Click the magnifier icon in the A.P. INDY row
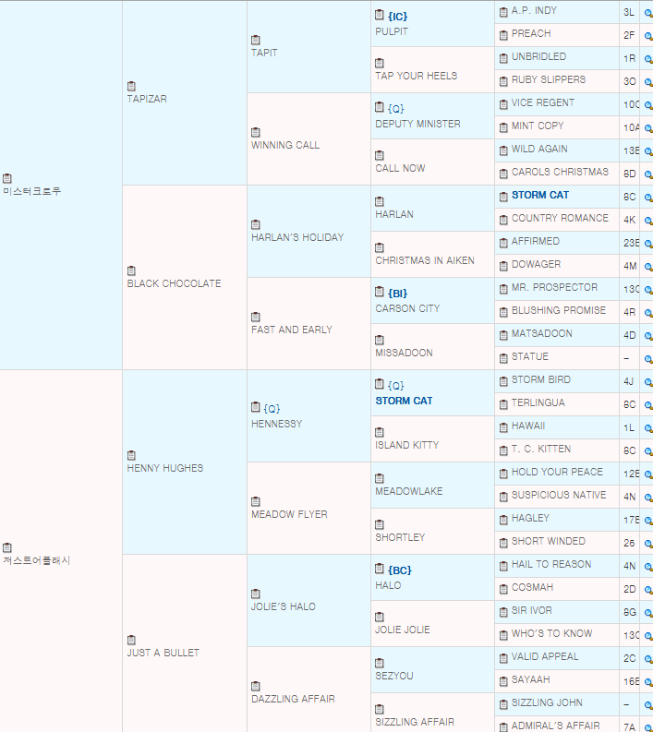The width and height of the screenshot is (653, 732). click(647, 13)
